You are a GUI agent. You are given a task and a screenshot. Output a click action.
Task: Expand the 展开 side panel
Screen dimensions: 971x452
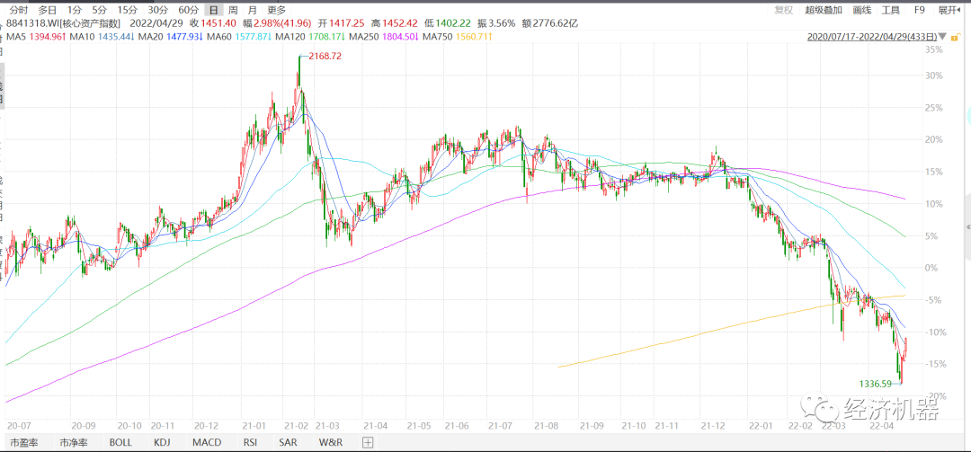click(948, 10)
